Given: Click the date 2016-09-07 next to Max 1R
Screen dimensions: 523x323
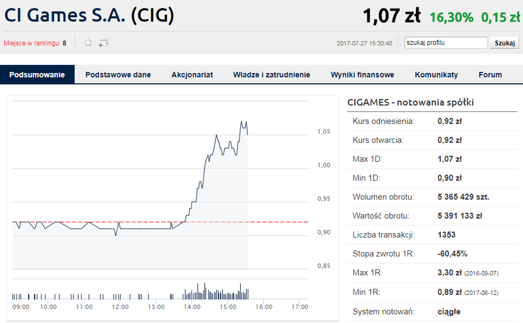Looking at the screenshot, I should (x=481, y=273).
